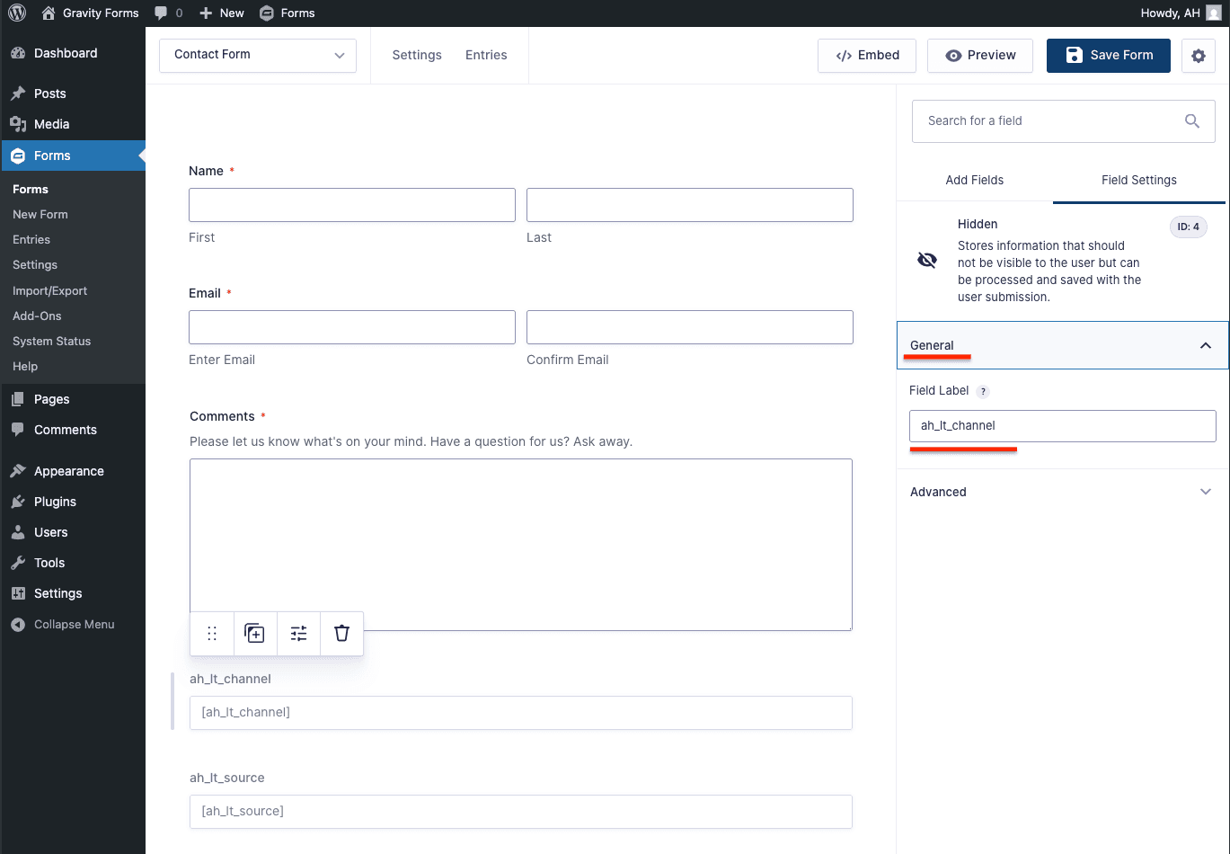Open field settings via sliders icon

[x=299, y=634]
